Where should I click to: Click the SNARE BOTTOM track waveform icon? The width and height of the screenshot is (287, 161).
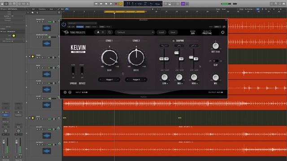point(47,43)
